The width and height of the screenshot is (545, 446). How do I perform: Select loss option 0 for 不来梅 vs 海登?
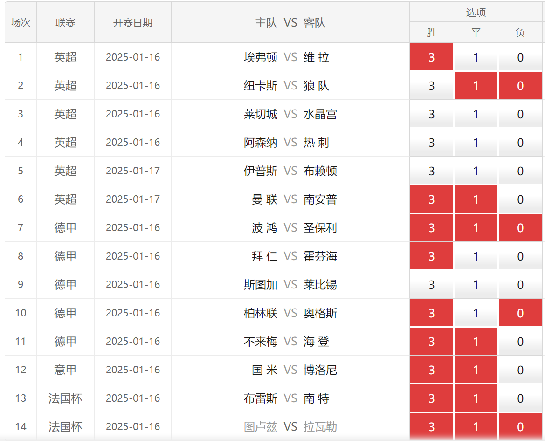pyautogui.click(x=520, y=342)
